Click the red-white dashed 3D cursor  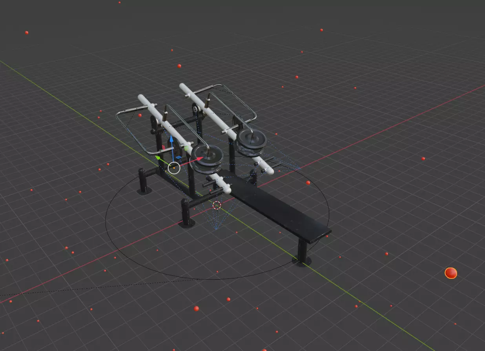click(x=217, y=205)
